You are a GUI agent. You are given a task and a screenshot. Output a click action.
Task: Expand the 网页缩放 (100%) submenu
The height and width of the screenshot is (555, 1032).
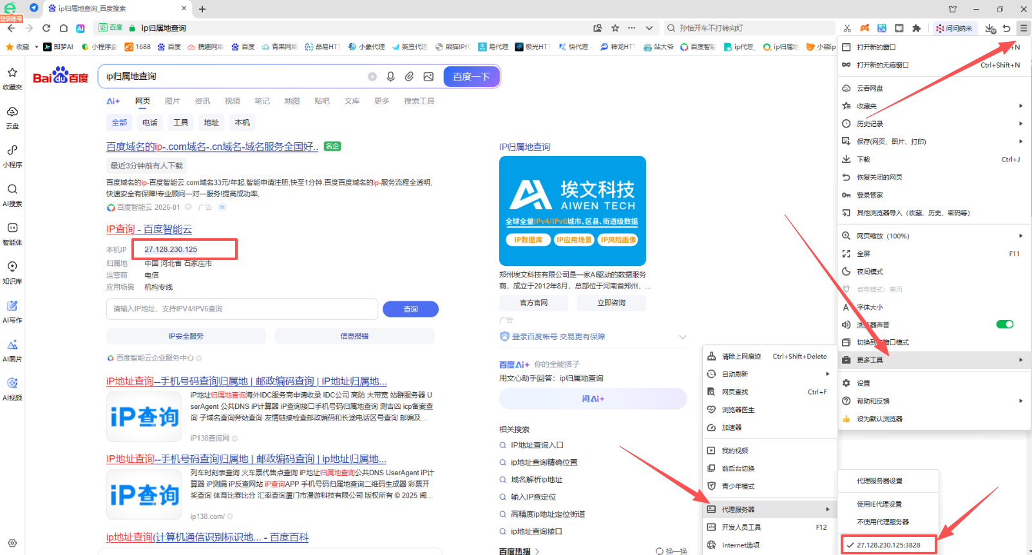coord(933,236)
